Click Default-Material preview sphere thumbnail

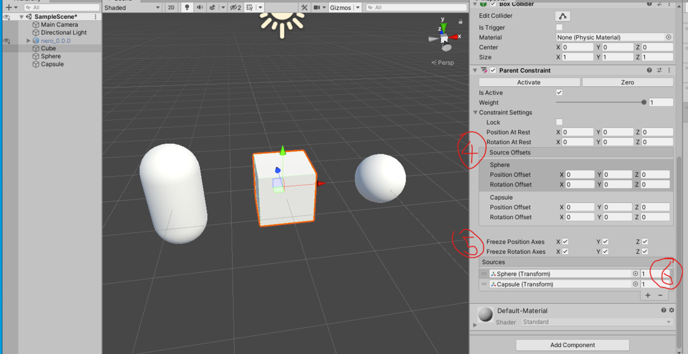(x=486, y=315)
